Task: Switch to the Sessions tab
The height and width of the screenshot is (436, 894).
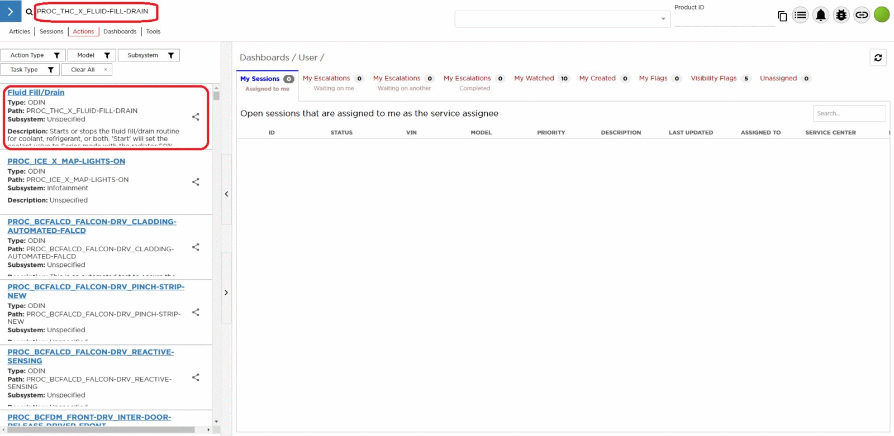Action: click(51, 32)
